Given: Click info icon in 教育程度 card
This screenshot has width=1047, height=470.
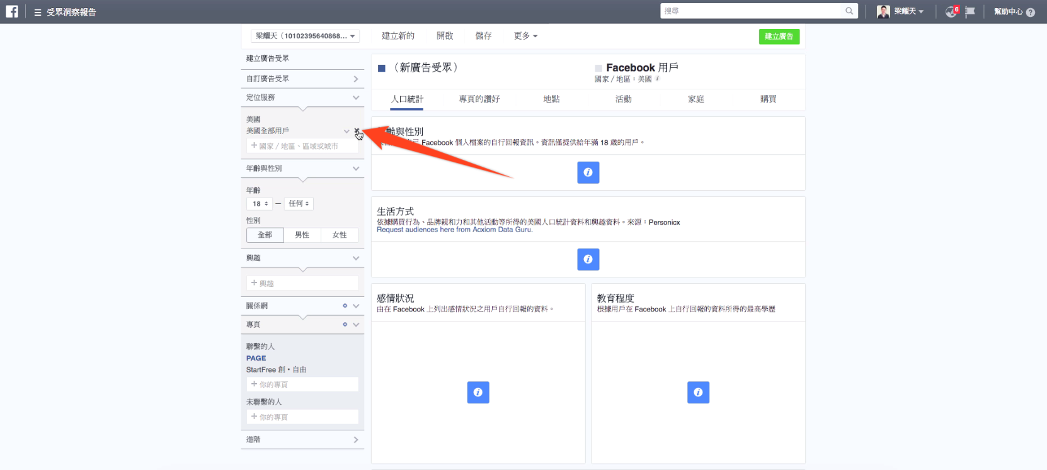Looking at the screenshot, I should (698, 393).
